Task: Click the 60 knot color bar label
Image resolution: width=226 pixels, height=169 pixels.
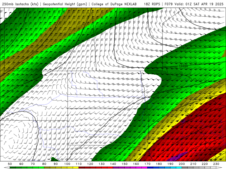Action: [21, 164]
